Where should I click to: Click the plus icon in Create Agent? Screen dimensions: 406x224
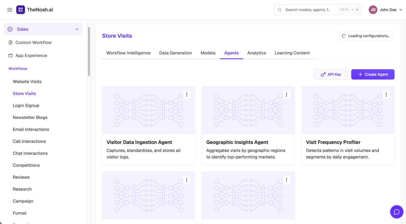click(360, 74)
